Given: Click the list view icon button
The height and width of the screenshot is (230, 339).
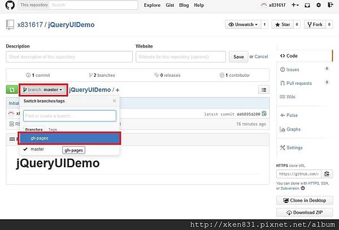Looking at the screenshot, I should point(264,90).
